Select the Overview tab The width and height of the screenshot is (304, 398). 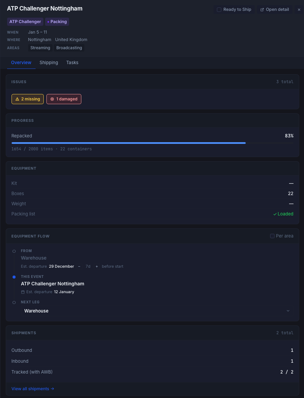(x=21, y=62)
